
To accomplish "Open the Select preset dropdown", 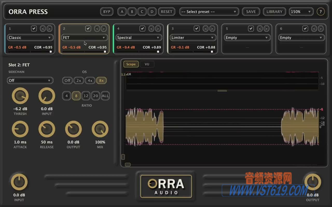I will point(209,12).
